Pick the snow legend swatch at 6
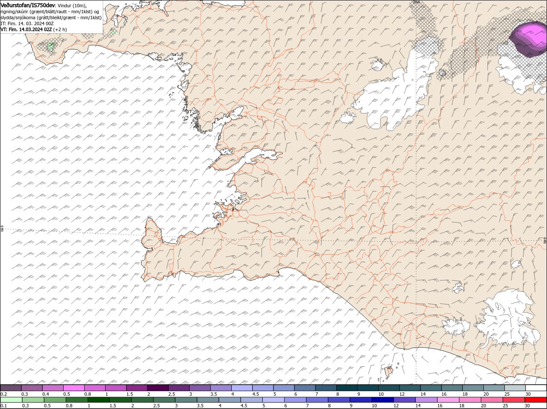This screenshot has width=547, height=409. point(305,388)
